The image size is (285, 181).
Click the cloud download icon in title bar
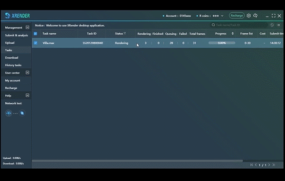point(256,16)
